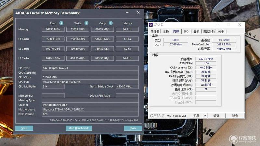Click the Memory Latency value 64.3 ns
The image size is (260, 146).
pyautogui.click(x=127, y=29)
